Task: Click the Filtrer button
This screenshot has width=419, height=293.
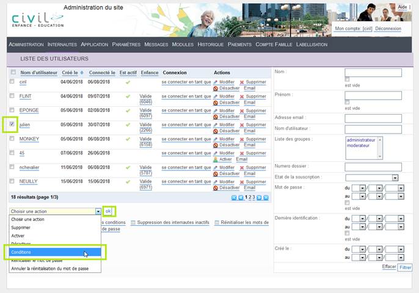Action: (405, 267)
